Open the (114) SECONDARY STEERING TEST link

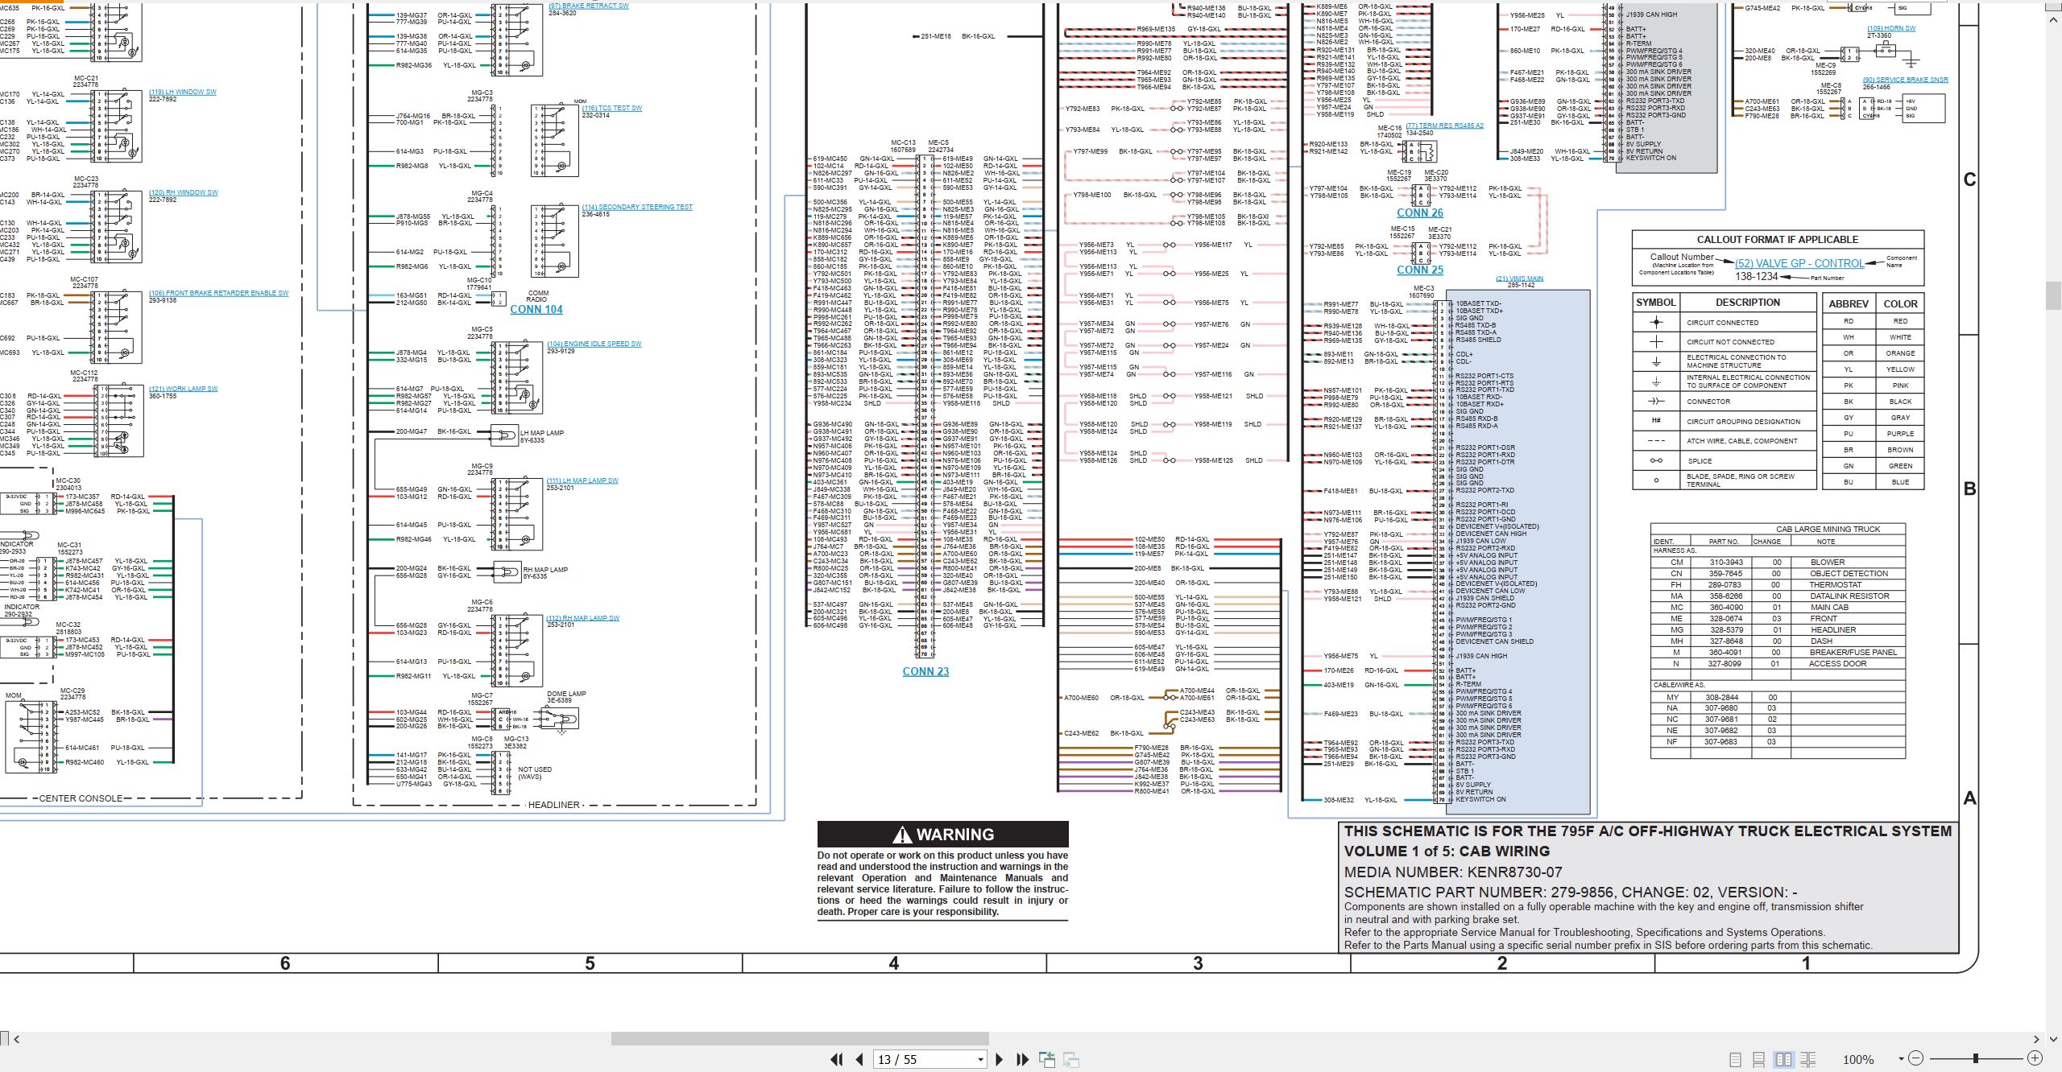point(637,208)
